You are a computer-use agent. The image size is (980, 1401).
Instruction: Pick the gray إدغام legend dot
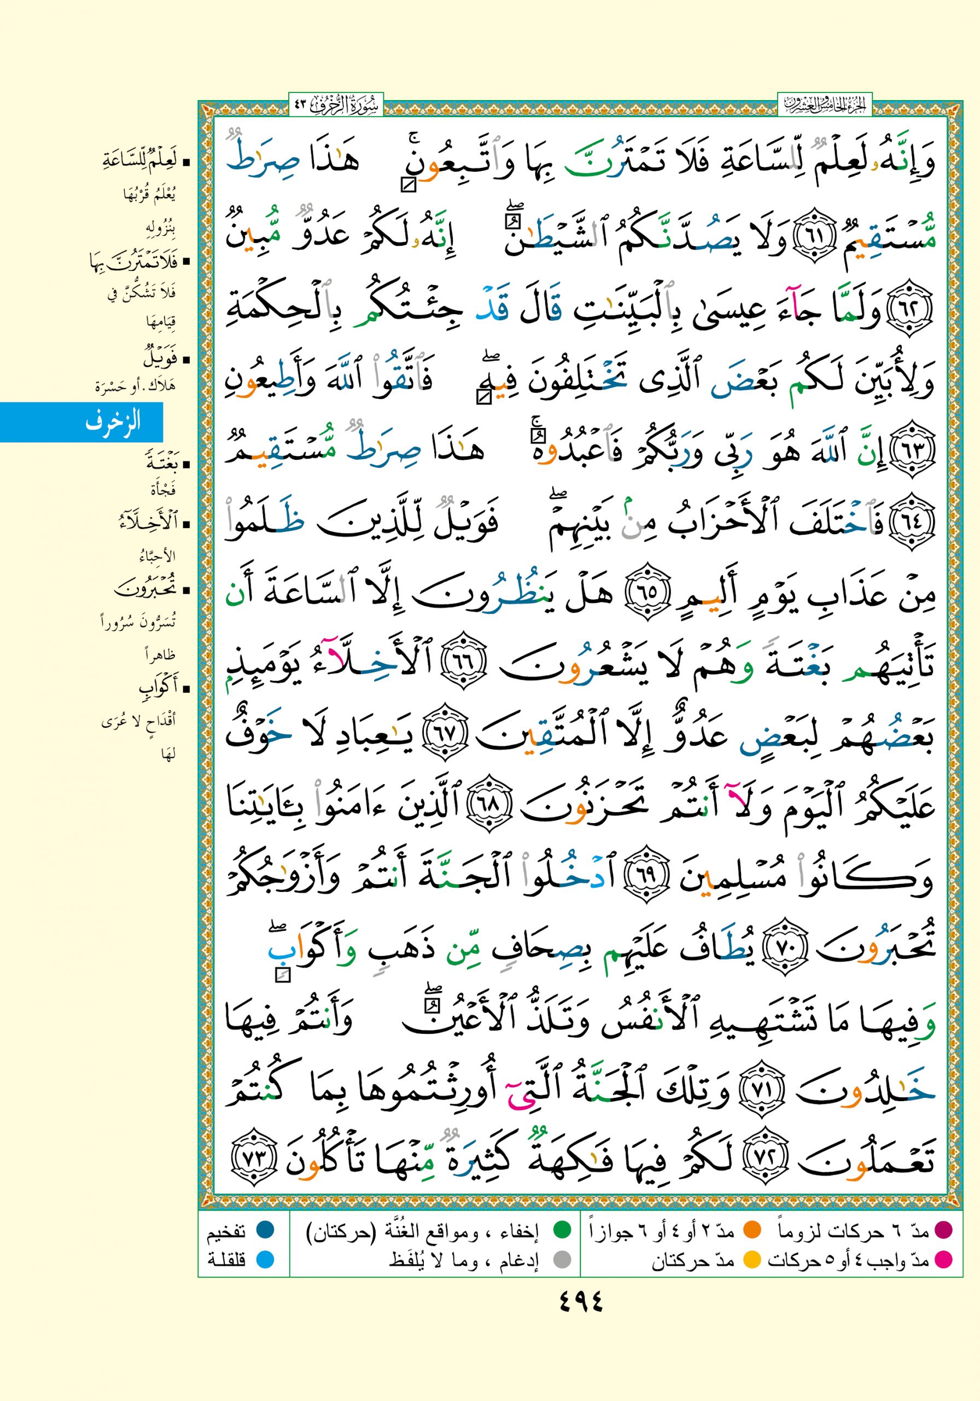coord(561,1259)
